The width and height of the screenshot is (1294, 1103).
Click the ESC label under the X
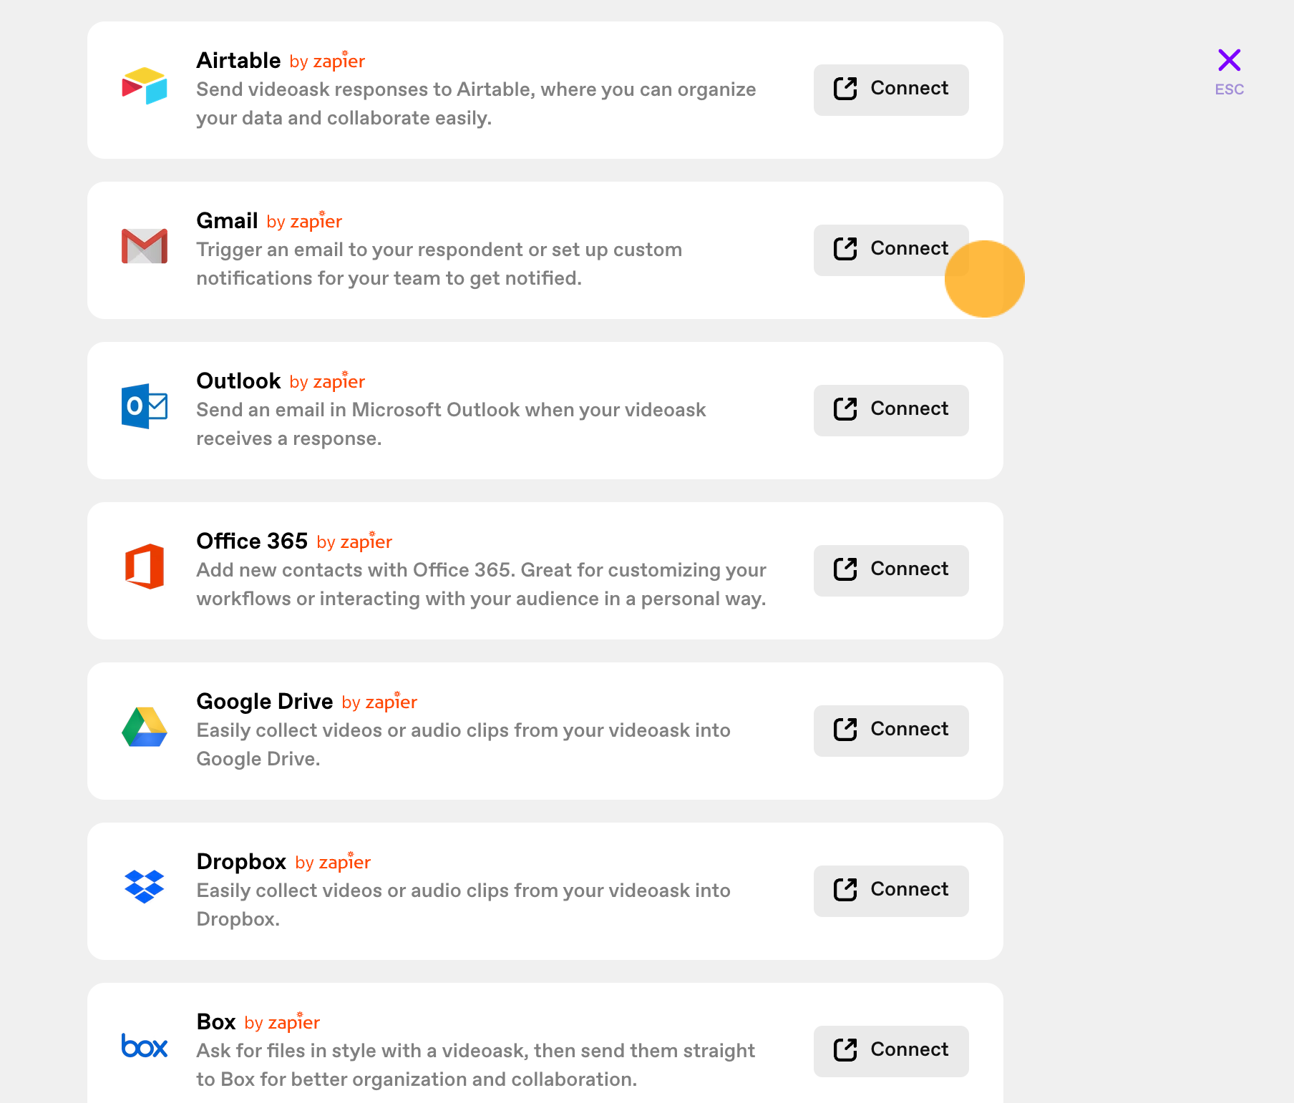(x=1230, y=89)
